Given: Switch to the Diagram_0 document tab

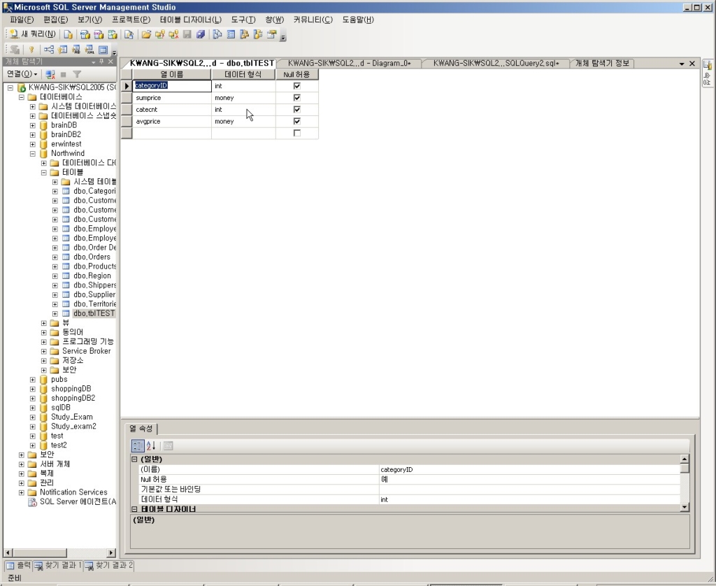Looking at the screenshot, I should tap(350, 64).
